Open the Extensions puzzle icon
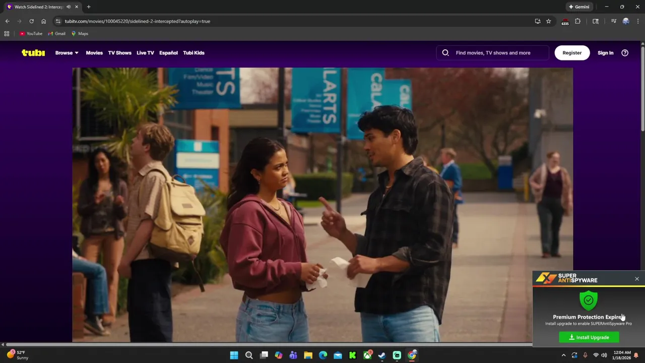The height and width of the screenshot is (363, 645). 578,21
